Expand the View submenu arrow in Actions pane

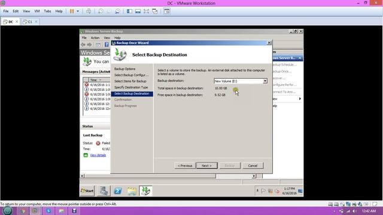(x=300, y=99)
